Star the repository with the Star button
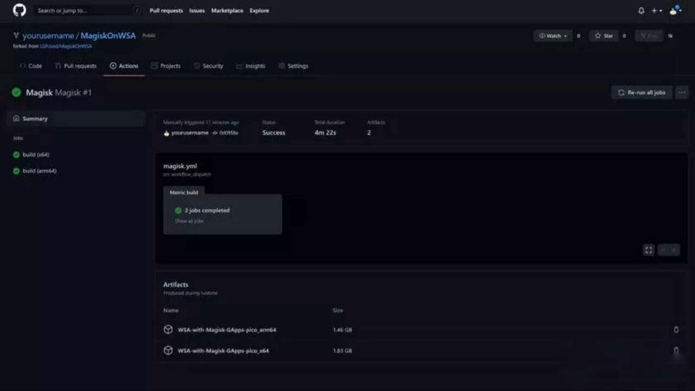695x391 pixels. [x=604, y=36]
